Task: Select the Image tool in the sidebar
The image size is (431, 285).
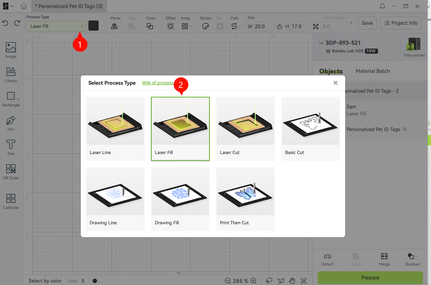Action: point(11,50)
